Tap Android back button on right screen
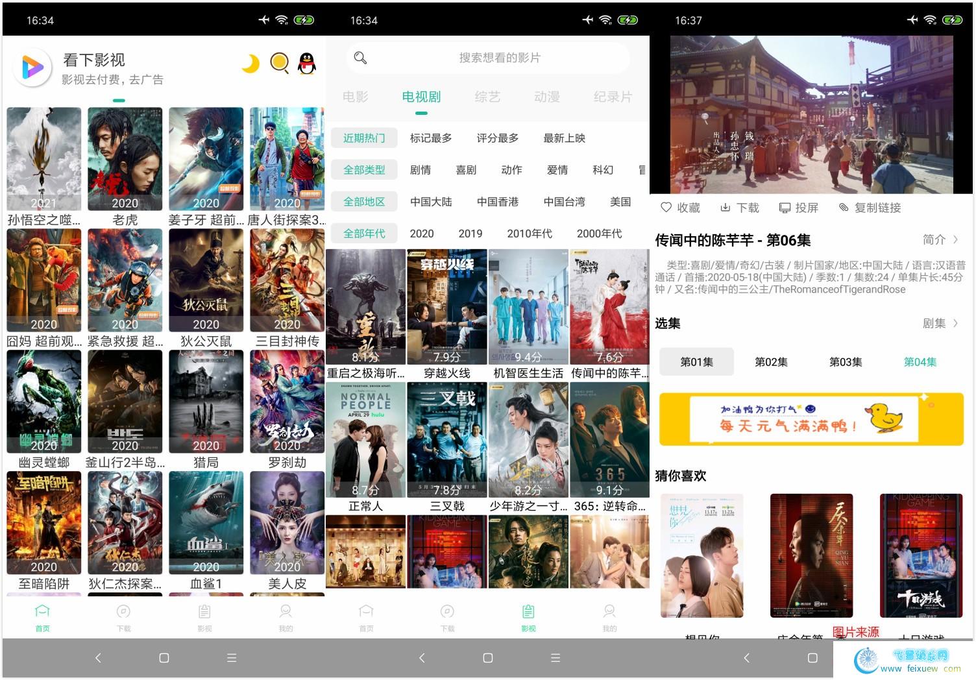This screenshot has height=680, width=976. click(746, 658)
